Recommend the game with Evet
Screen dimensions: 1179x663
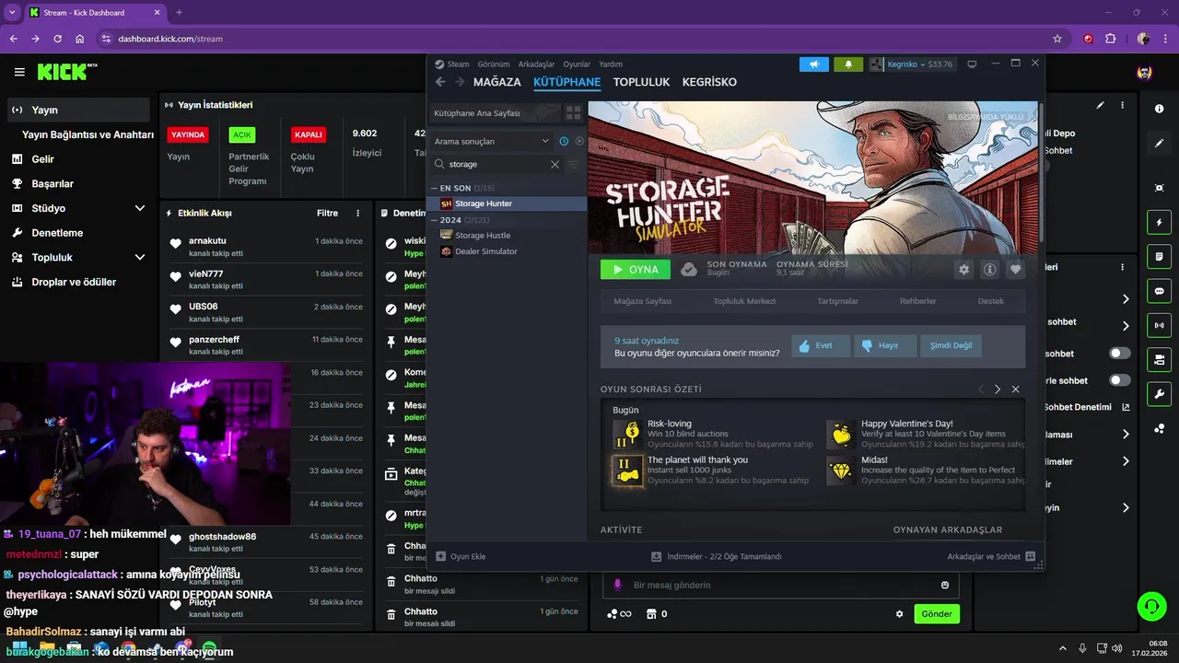(821, 345)
